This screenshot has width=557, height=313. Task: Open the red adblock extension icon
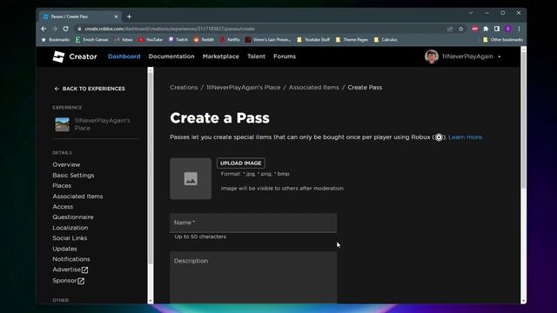475,29
